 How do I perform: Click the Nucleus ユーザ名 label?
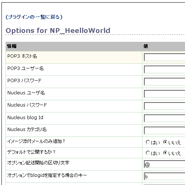pos(26,93)
